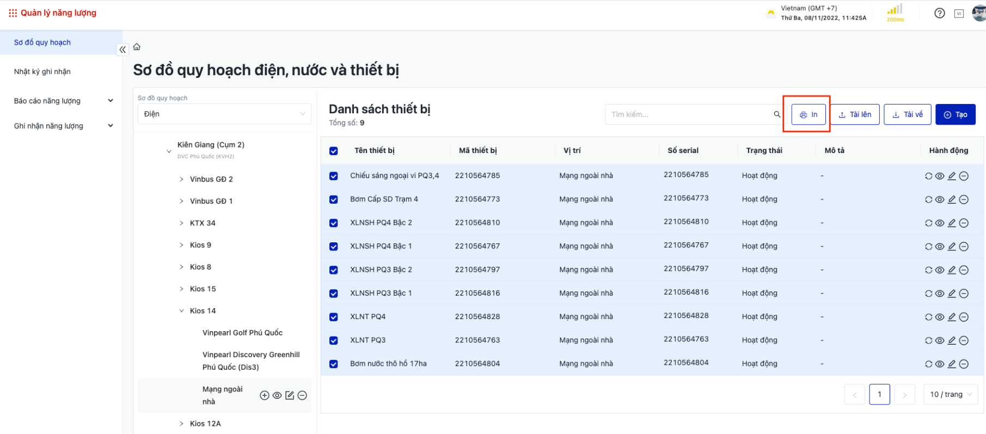Open the help question mark icon
986x434 pixels.
[x=939, y=14]
